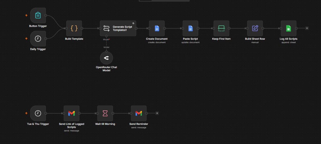The height and width of the screenshot is (144, 321).
Task: Click the lightning bolt beside Button Trigger
Action: click(26, 15)
